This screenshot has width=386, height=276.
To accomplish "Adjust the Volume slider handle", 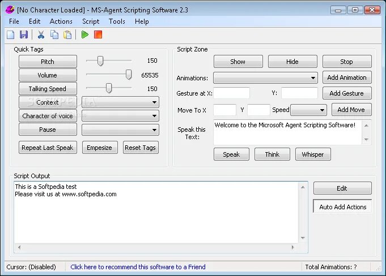I will [x=129, y=75].
